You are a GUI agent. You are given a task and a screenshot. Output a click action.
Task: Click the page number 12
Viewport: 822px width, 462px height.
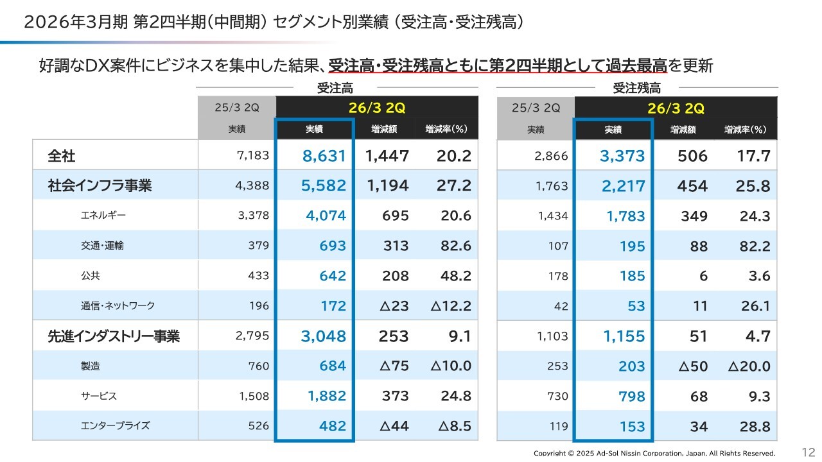point(808,452)
